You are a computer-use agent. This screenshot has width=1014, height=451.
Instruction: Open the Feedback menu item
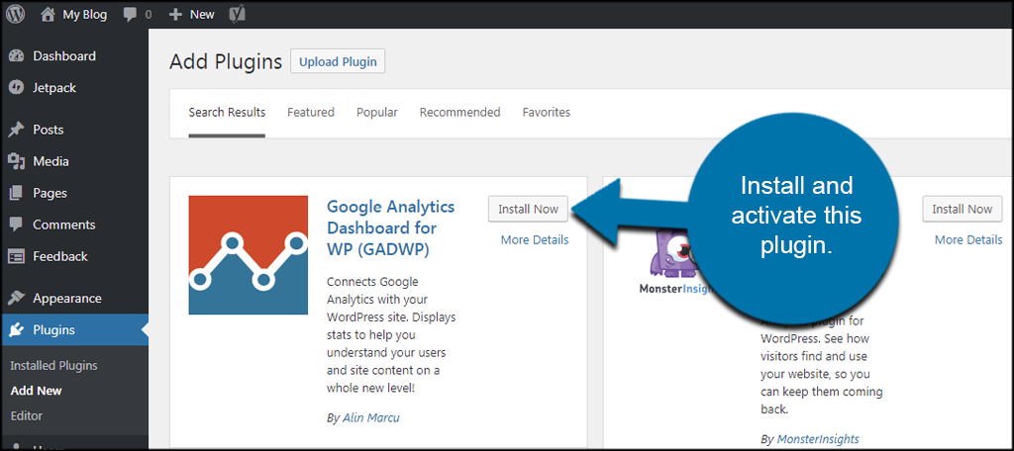[x=60, y=256]
